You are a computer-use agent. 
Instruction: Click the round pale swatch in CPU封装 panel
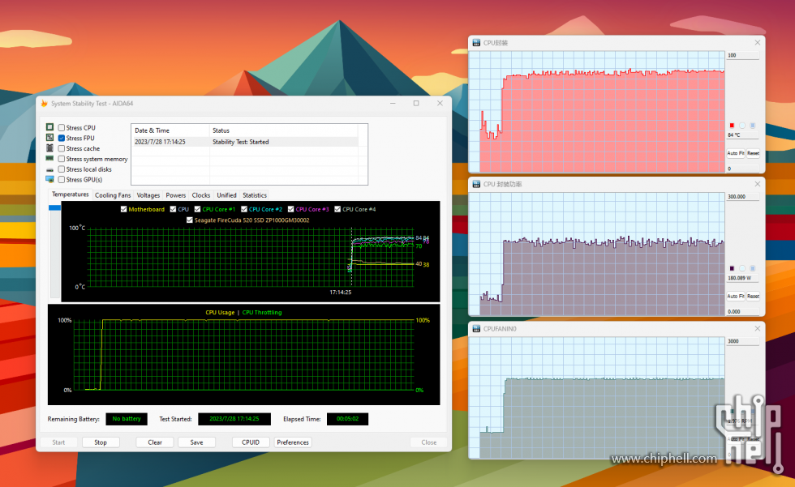click(742, 126)
